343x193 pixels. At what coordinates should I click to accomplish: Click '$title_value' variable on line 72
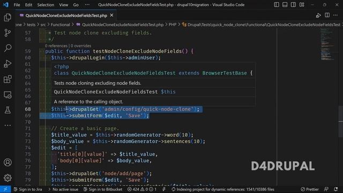[69, 135]
